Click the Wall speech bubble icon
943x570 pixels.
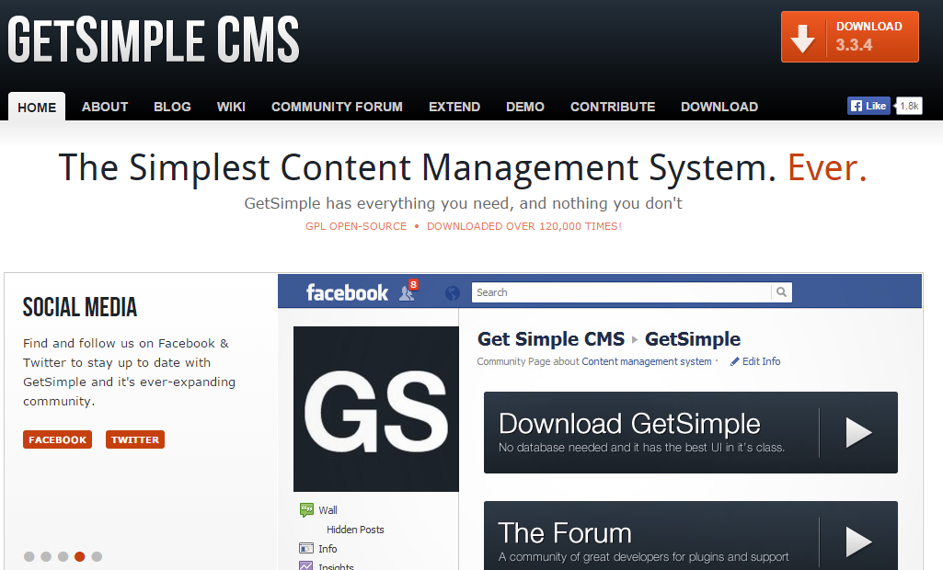point(306,510)
